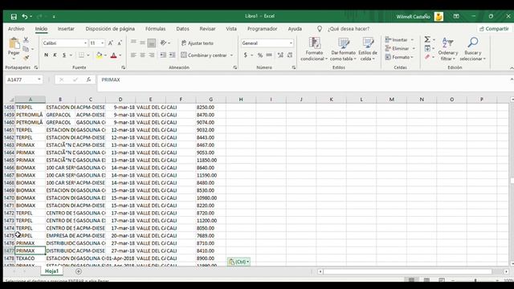514x289 pixels.
Task: Click the Undo arrow icon
Action: click(25, 16)
